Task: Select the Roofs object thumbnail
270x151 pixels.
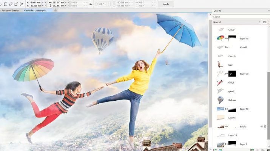Action: click(x=221, y=126)
